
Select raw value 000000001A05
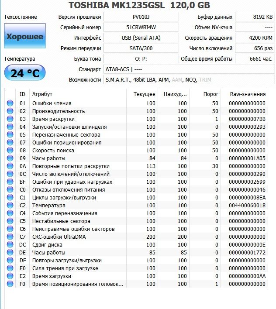click(x=247, y=158)
